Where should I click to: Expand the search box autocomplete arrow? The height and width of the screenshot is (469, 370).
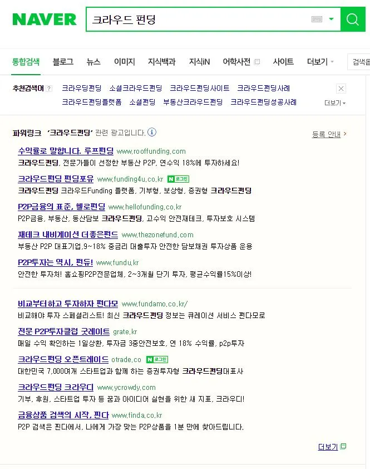(331, 19)
